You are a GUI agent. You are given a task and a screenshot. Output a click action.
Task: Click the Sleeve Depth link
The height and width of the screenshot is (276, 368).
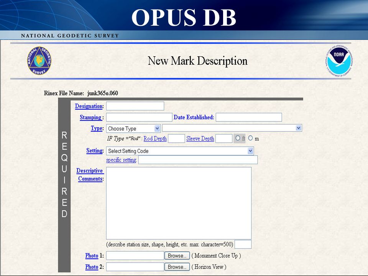[200, 138]
